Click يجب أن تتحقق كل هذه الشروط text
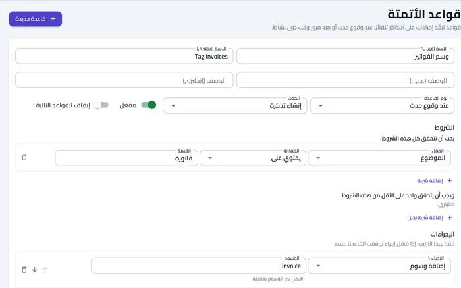Screen dimensions: 461x288 [x=418, y=138]
